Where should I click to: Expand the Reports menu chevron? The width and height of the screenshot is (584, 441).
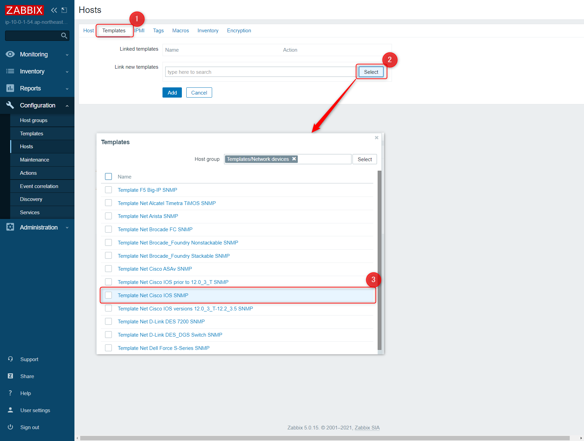click(x=67, y=89)
